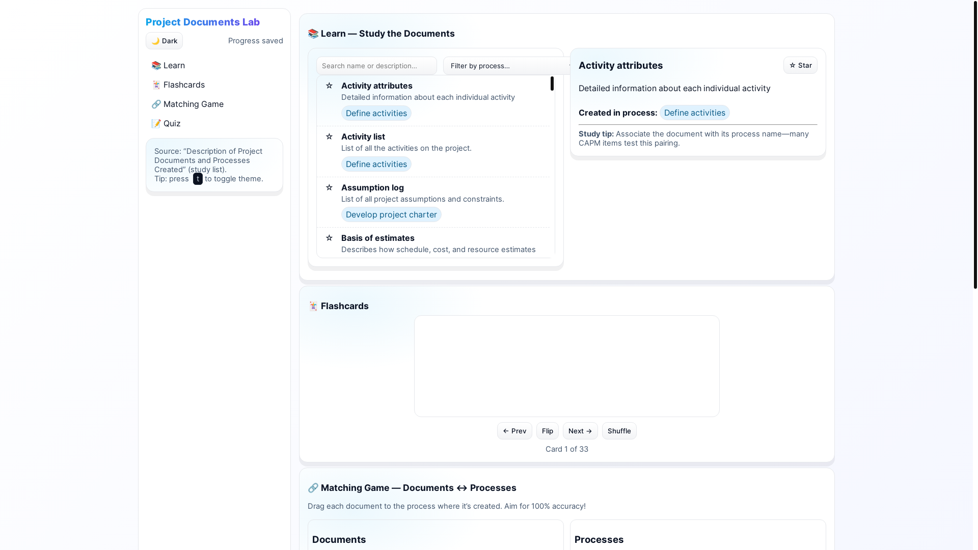Viewport: 978px width, 550px height.
Task: Click the Card 1 of 33 counter
Action: (x=567, y=449)
